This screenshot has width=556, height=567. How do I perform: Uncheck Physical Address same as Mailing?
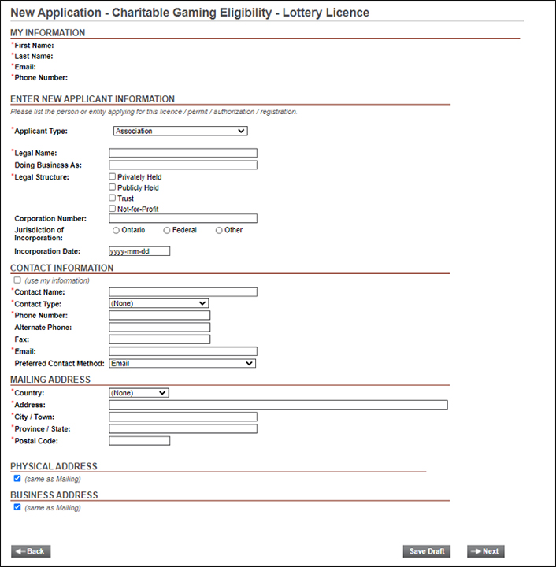pyautogui.click(x=17, y=479)
